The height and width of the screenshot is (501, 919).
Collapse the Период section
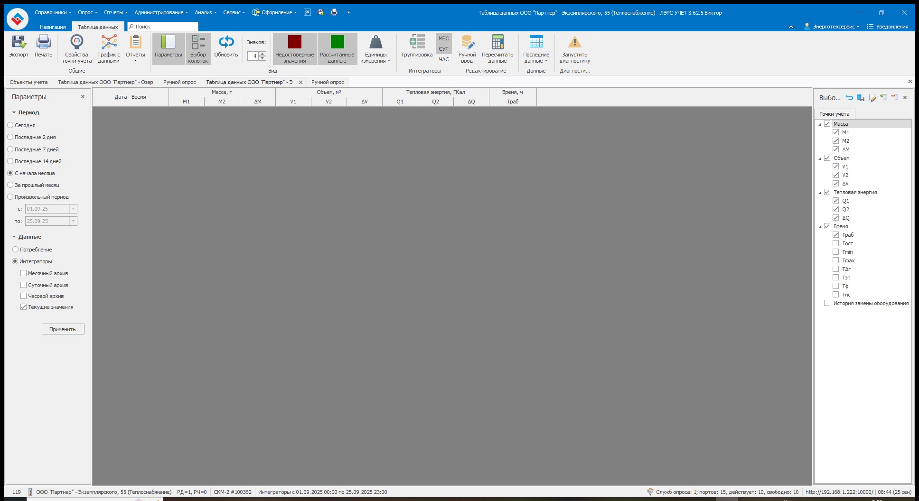(x=14, y=113)
